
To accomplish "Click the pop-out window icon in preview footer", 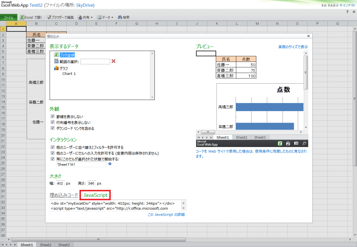I will coord(304,143).
